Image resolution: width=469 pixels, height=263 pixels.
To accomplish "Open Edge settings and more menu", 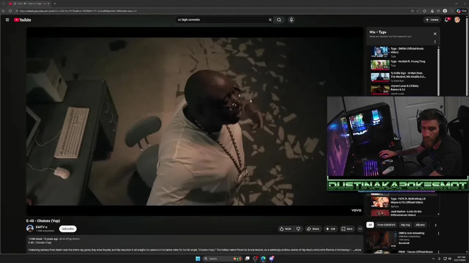I will [x=451, y=11].
